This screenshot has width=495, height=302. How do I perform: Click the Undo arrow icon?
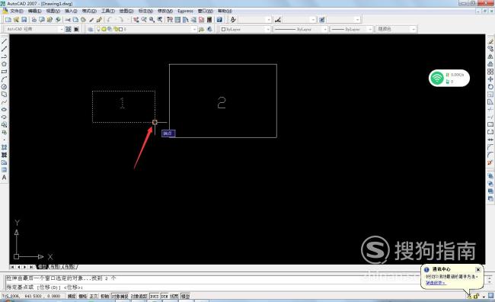pos(110,20)
